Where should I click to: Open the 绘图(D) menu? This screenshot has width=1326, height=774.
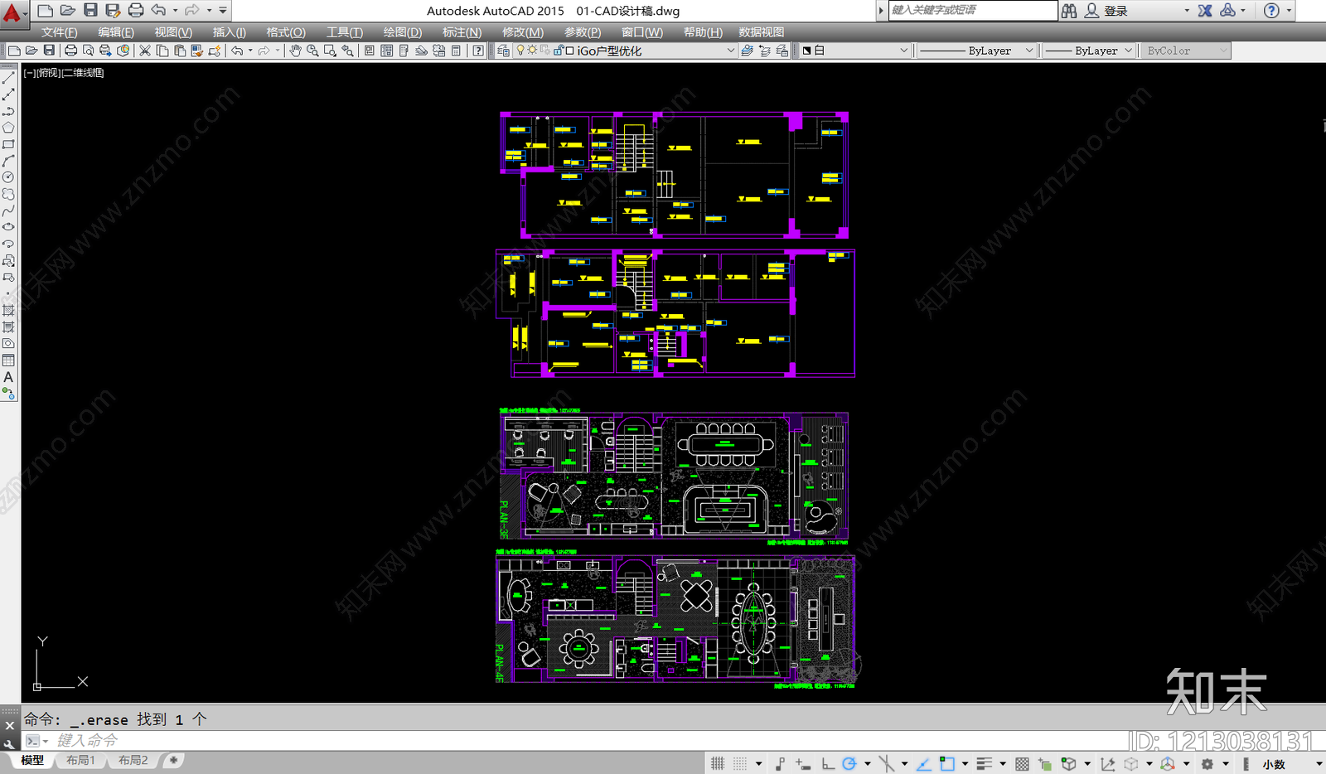tap(403, 32)
